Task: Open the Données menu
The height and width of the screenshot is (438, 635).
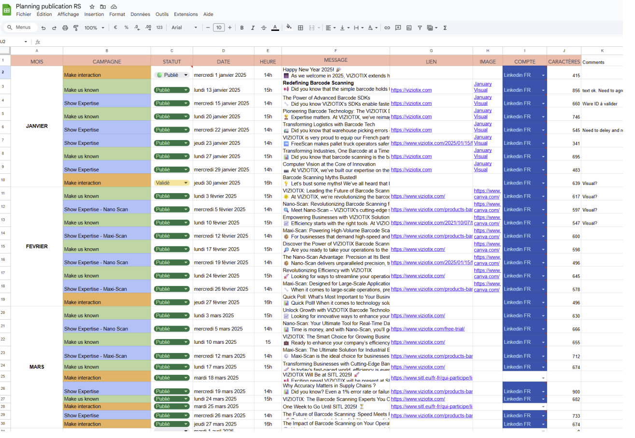Action: point(140,14)
